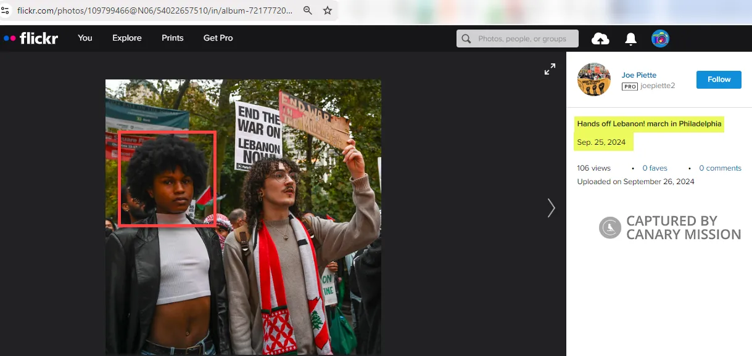Follow Joe Piette

tap(719, 79)
